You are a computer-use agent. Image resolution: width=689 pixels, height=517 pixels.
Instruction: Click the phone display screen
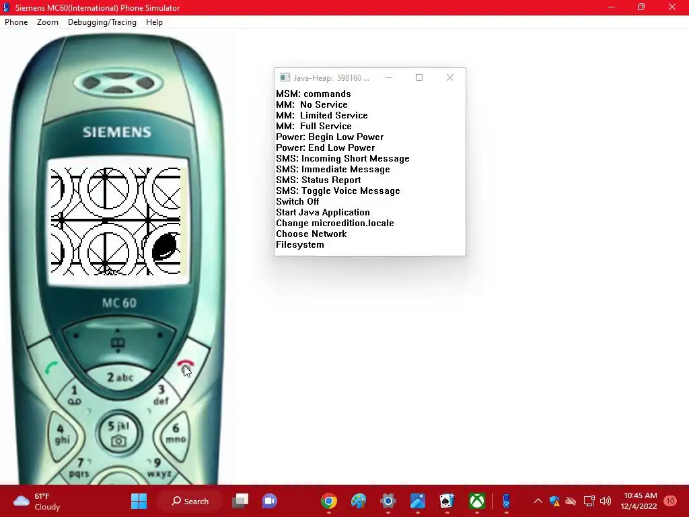pyautogui.click(x=118, y=221)
